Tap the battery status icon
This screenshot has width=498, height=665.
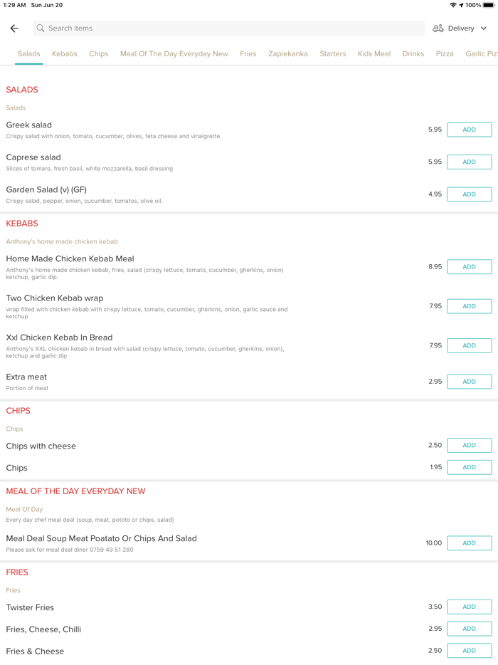489,5
